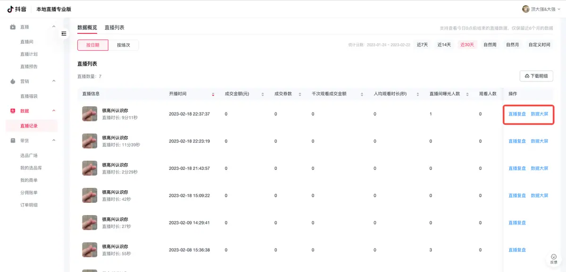The height and width of the screenshot is (272, 566).
Task: Open 直播复盘 for the 22:37:37 stream
Action: tap(517, 114)
